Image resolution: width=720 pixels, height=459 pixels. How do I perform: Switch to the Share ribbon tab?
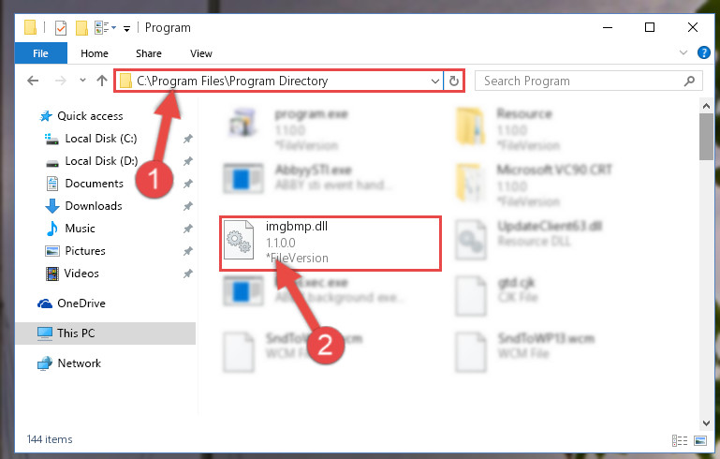click(148, 53)
